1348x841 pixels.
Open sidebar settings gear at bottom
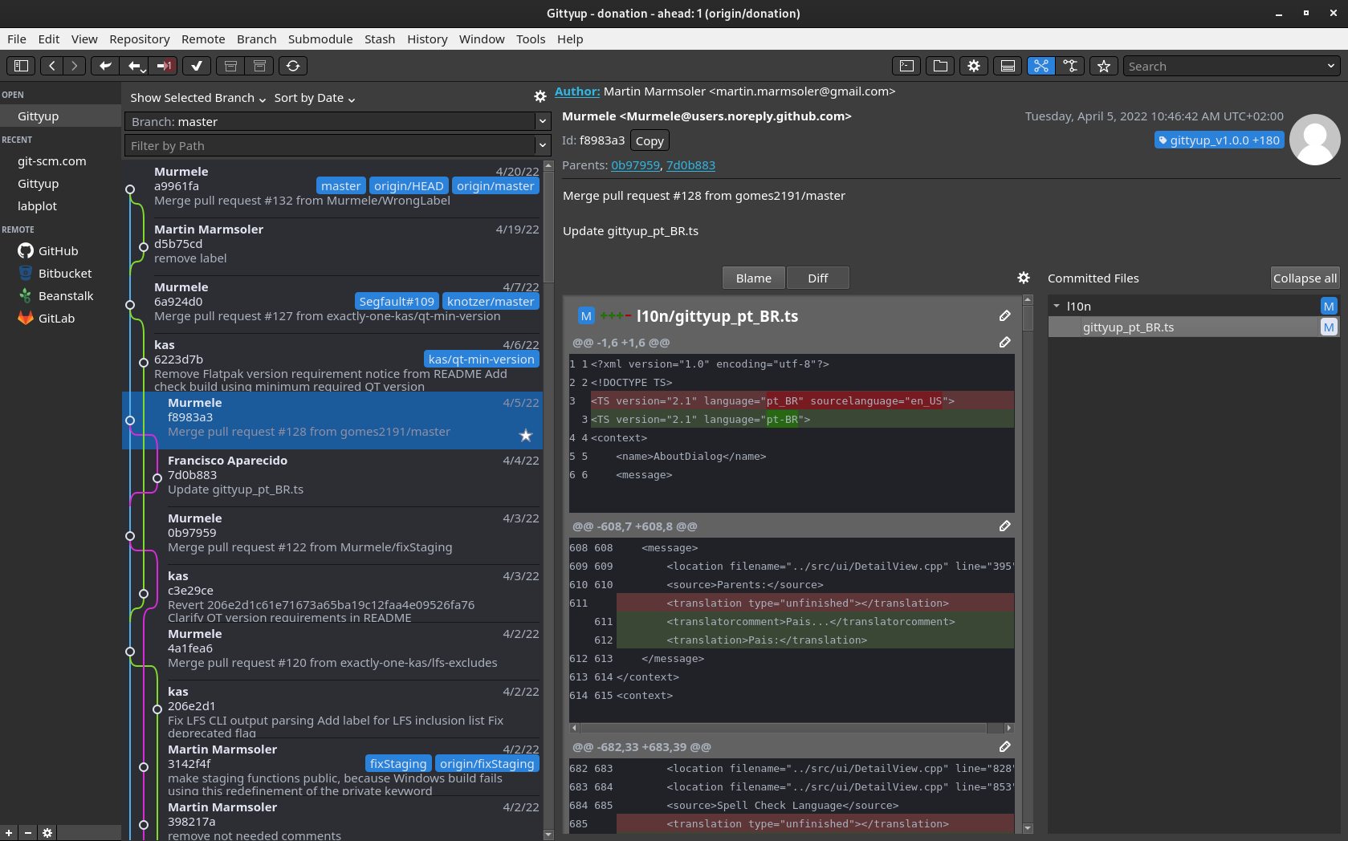pyautogui.click(x=47, y=833)
